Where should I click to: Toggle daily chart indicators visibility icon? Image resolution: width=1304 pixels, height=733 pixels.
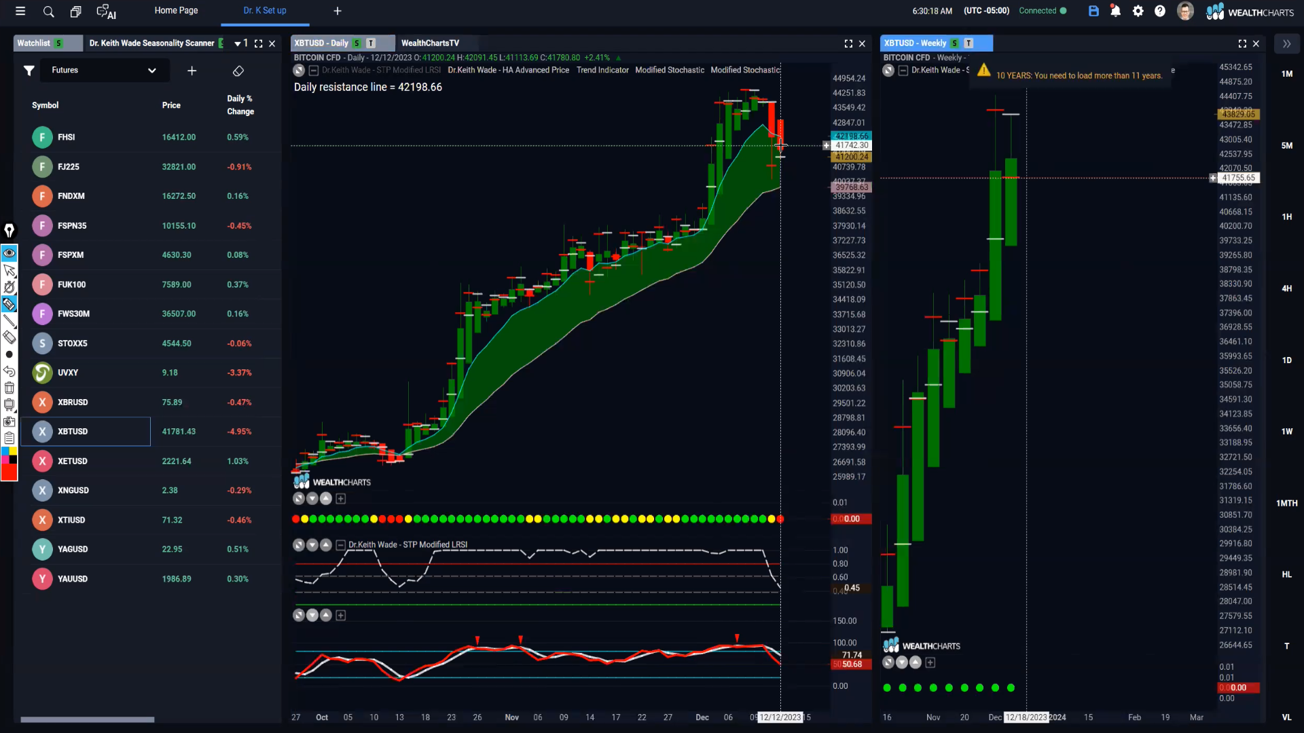[x=299, y=71]
